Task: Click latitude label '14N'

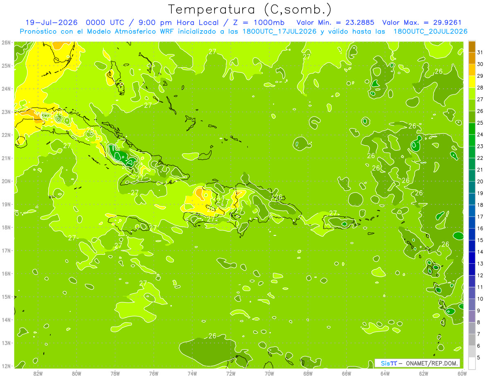Action: point(6,320)
